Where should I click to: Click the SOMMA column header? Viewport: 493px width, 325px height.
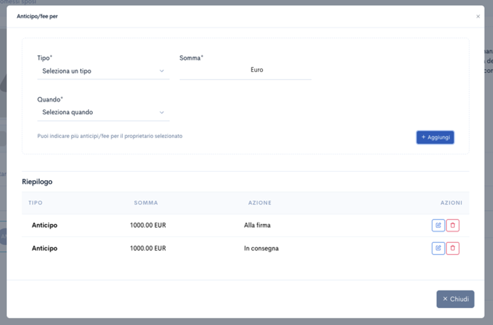point(146,203)
